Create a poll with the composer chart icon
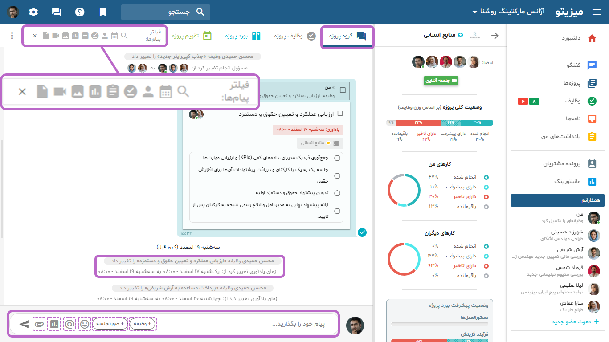Image resolution: width=609 pixels, height=342 pixels. (x=54, y=324)
